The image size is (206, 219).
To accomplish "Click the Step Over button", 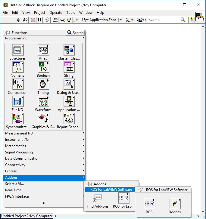I will 69,20.
